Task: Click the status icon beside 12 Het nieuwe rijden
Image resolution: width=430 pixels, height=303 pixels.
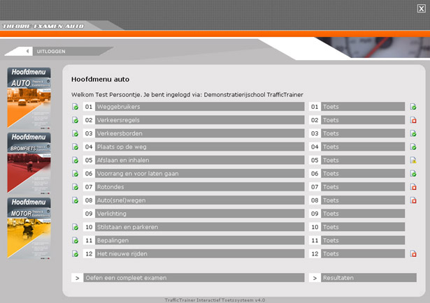Action: pyautogui.click(x=75, y=253)
